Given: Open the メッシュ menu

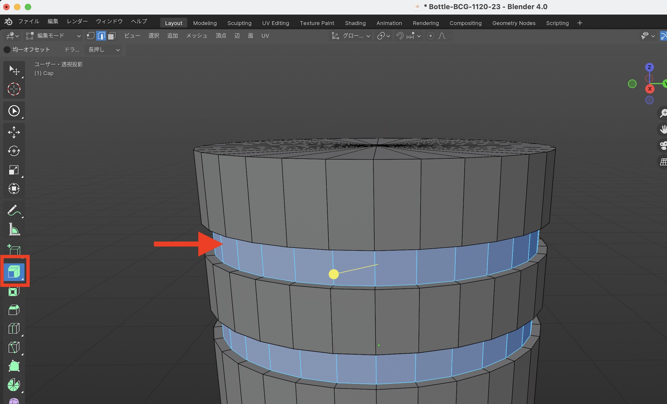Looking at the screenshot, I should pyautogui.click(x=196, y=36).
